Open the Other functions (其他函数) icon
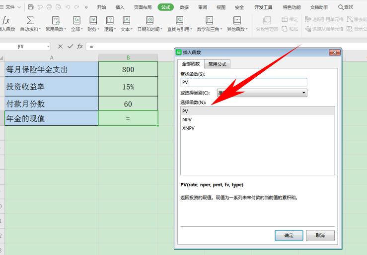 click(x=237, y=20)
